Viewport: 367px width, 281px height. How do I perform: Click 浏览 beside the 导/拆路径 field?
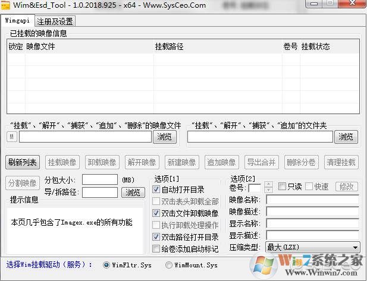(x=133, y=192)
